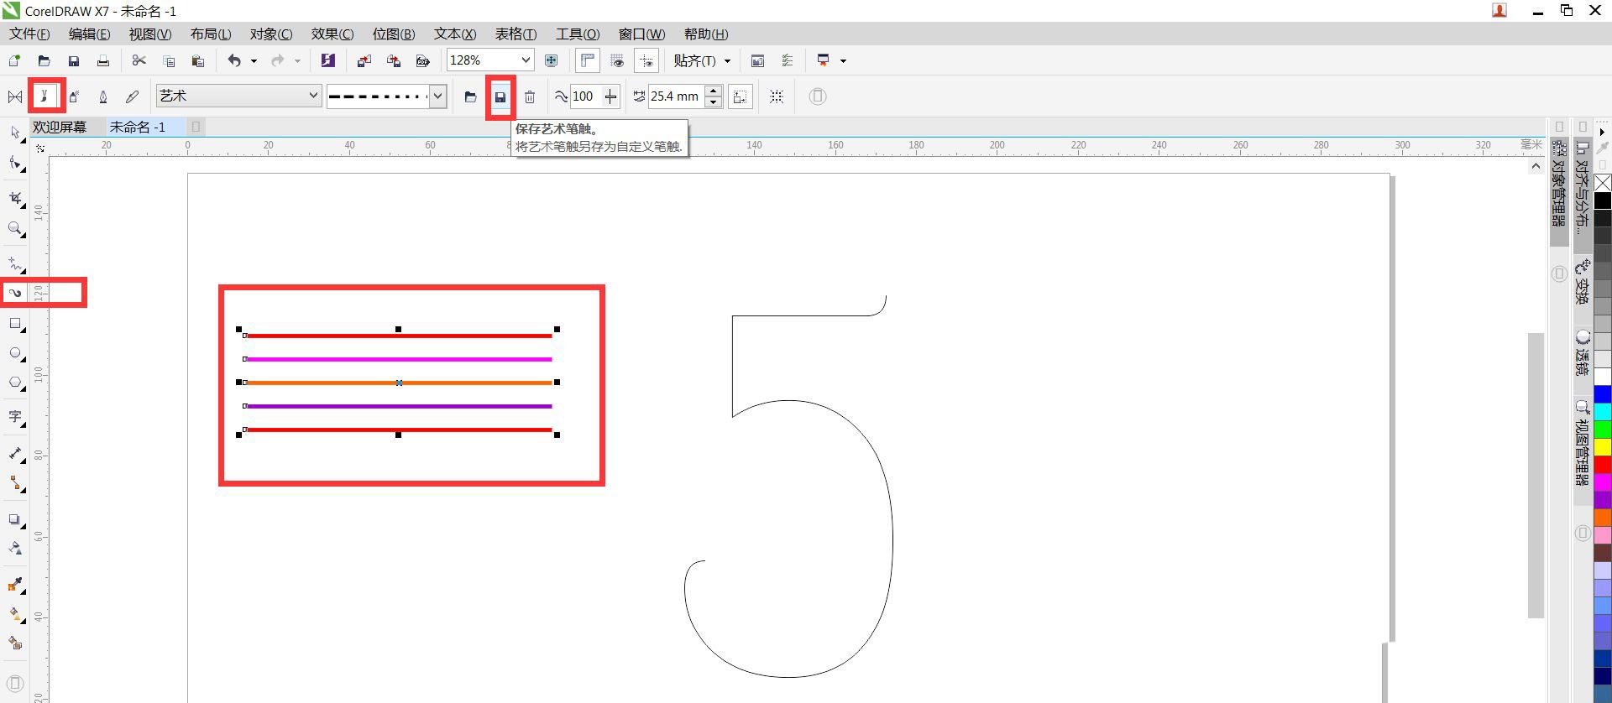Screen dimensions: 1612x703
Task: Select the Crop tool
Action: 15,198
